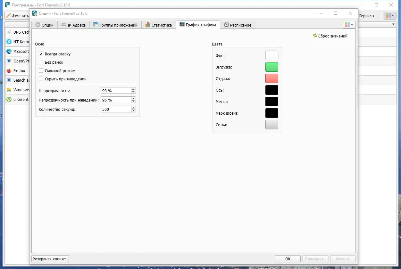Screen dimensions: 401x269
Task: Click the NT Kernel Windows icon in Programs list
Action: (x=9, y=42)
